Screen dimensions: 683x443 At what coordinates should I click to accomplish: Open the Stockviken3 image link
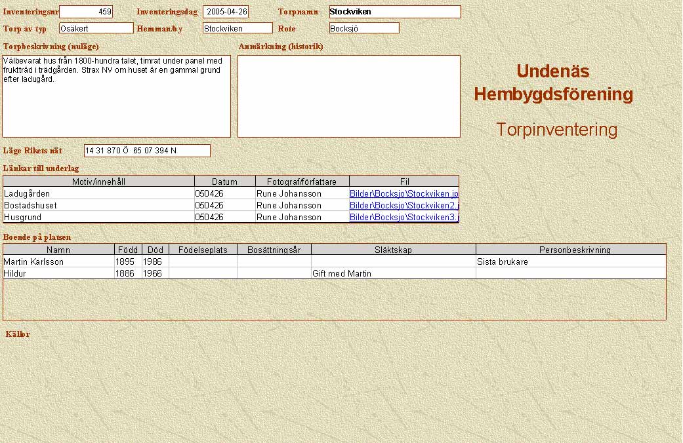(404, 218)
